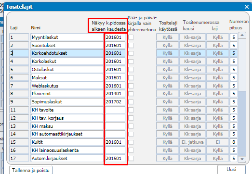Toggle summary checkbox for Kuitit row
Image resolution: width=252 pixels, height=174 pixels.
click(131, 142)
